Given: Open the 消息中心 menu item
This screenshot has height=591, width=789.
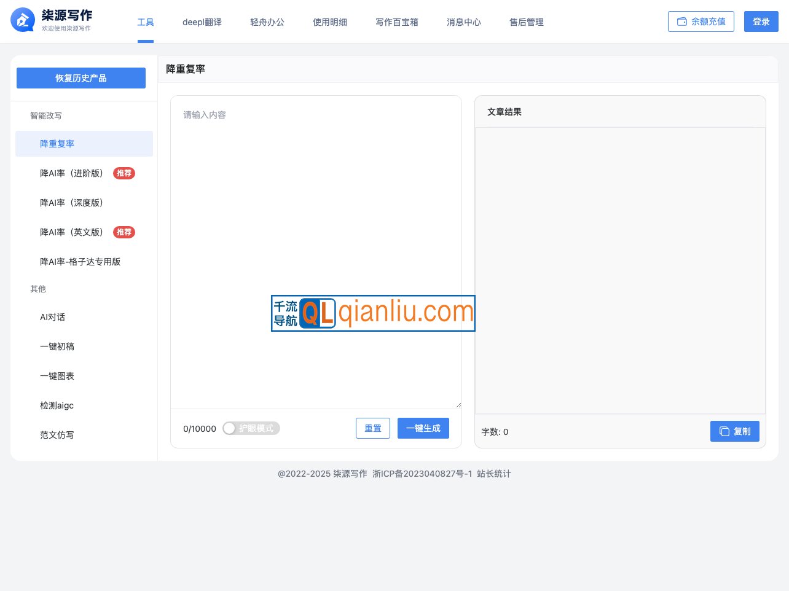Looking at the screenshot, I should (x=463, y=22).
